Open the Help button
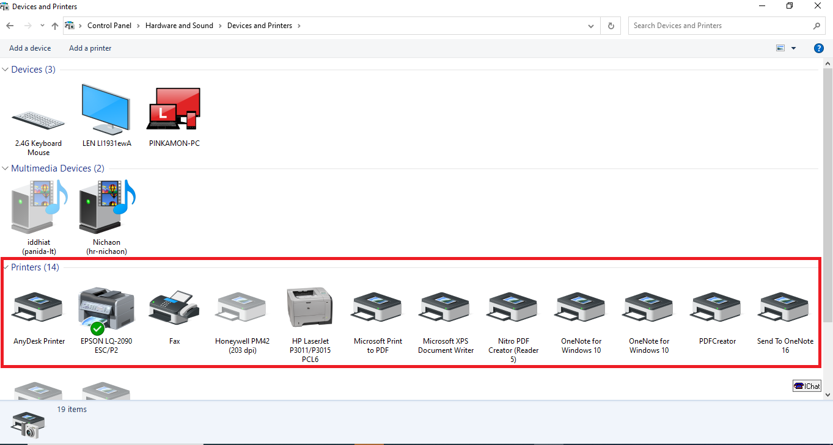 point(819,48)
